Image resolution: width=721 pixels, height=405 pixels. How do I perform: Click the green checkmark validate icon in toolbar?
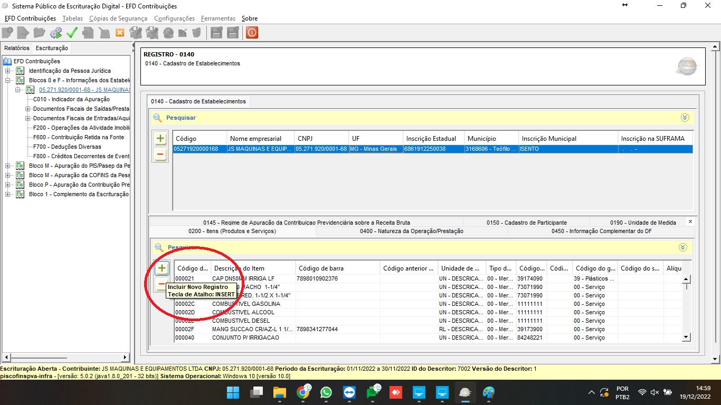point(72,33)
